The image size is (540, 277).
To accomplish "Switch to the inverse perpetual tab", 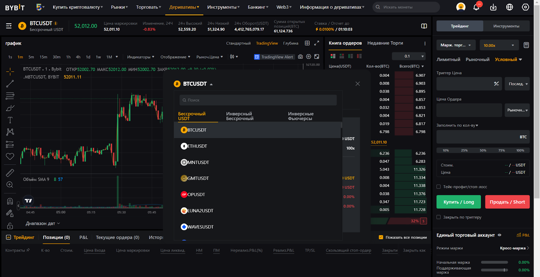I will pyautogui.click(x=240, y=116).
